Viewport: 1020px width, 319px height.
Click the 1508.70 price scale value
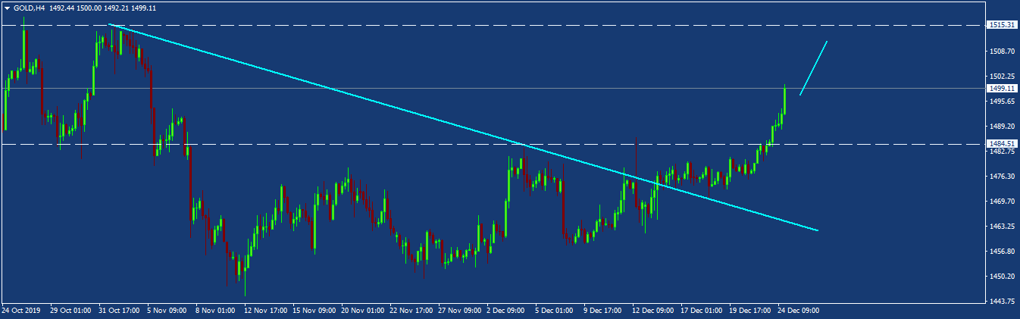click(x=1003, y=52)
